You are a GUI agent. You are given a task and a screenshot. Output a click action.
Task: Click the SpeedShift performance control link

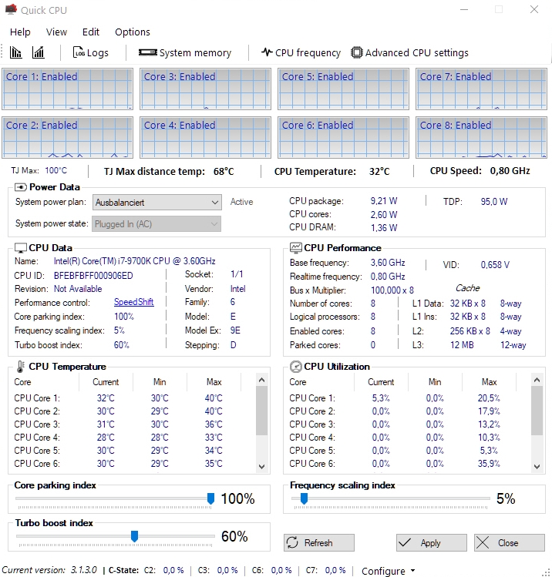point(134,302)
